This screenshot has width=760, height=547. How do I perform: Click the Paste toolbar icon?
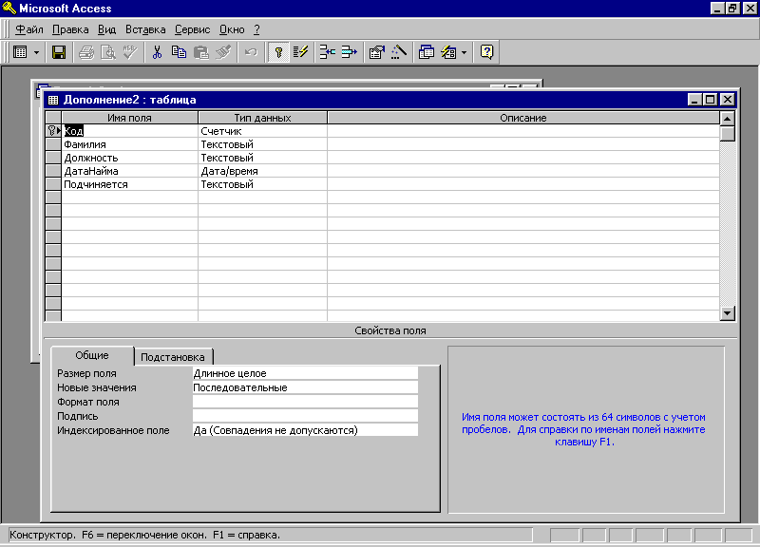coord(200,52)
